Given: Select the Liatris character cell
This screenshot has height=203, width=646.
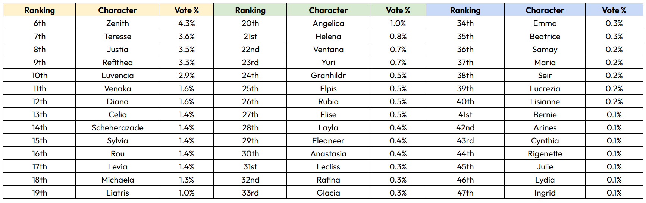Looking at the screenshot, I should [x=117, y=193].
